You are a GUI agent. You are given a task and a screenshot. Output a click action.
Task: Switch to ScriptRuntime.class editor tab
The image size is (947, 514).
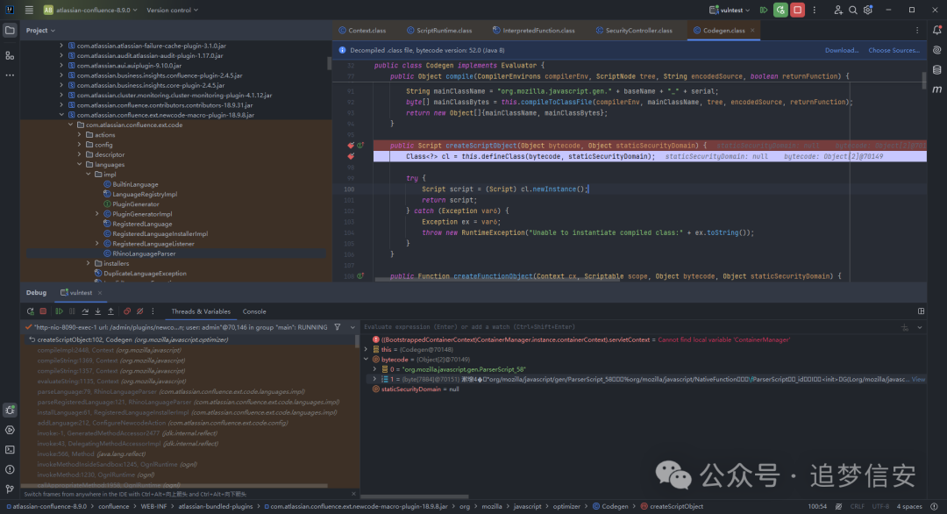click(x=439, y=30)
